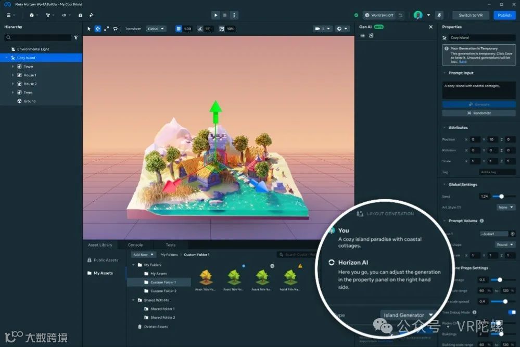The image size is (520, 347).
Task: Switch to Tests tab
Action: click(171, 245)
